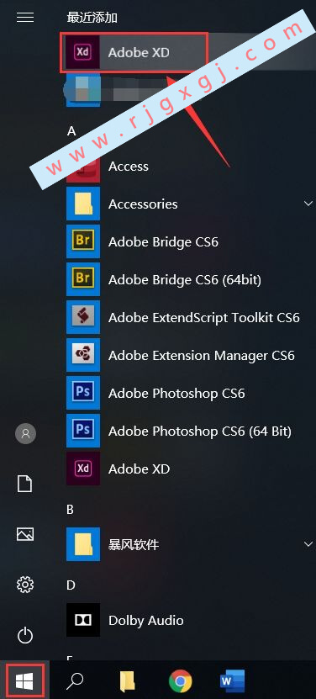Screen dimensions: 316x699
Task: Open Adobe XD under recently added
Action: tap(134, 53)
